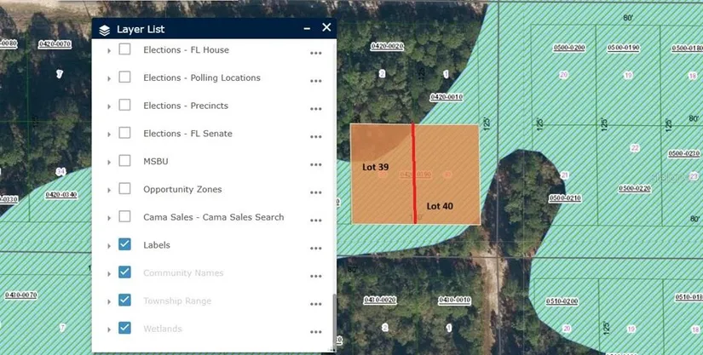Expand the Township Range layer arrow
The image size is (703, 355).
tap(109, 301)
